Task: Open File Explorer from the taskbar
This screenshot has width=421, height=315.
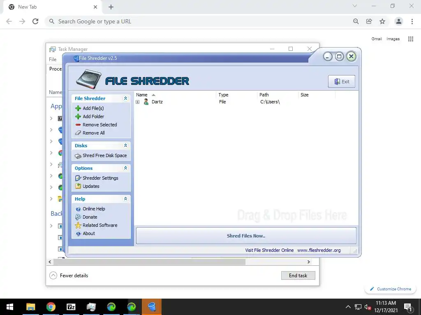Action: [x=30, y=307]
